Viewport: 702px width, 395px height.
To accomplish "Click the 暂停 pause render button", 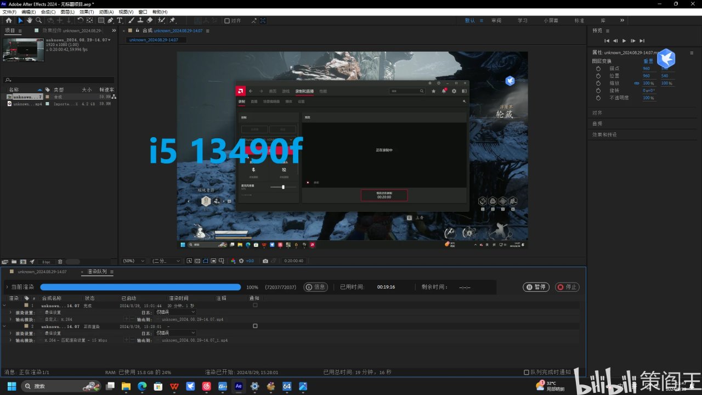I will [536, 287].
